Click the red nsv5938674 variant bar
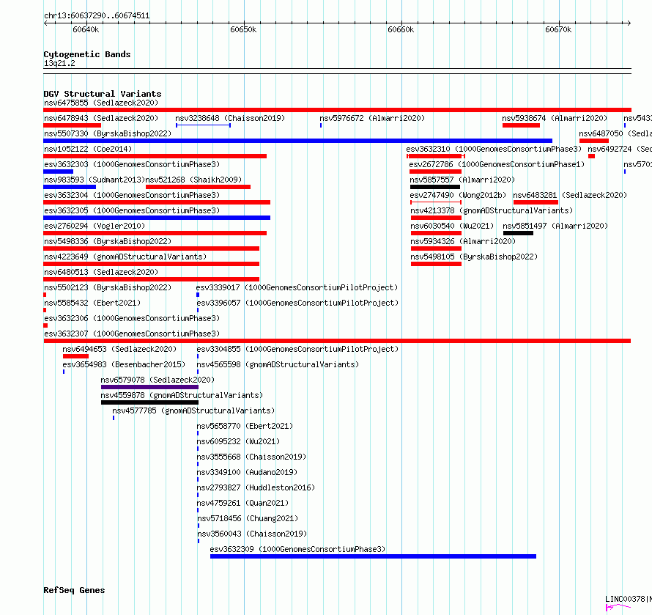 click(x=521, y=125)
